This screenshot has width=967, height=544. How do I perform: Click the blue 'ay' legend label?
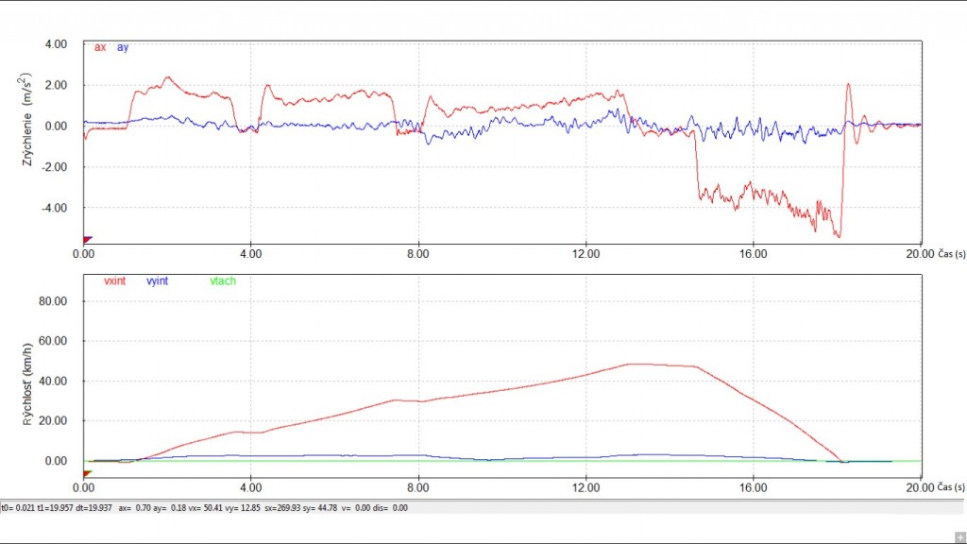click(x=123, y=47)
